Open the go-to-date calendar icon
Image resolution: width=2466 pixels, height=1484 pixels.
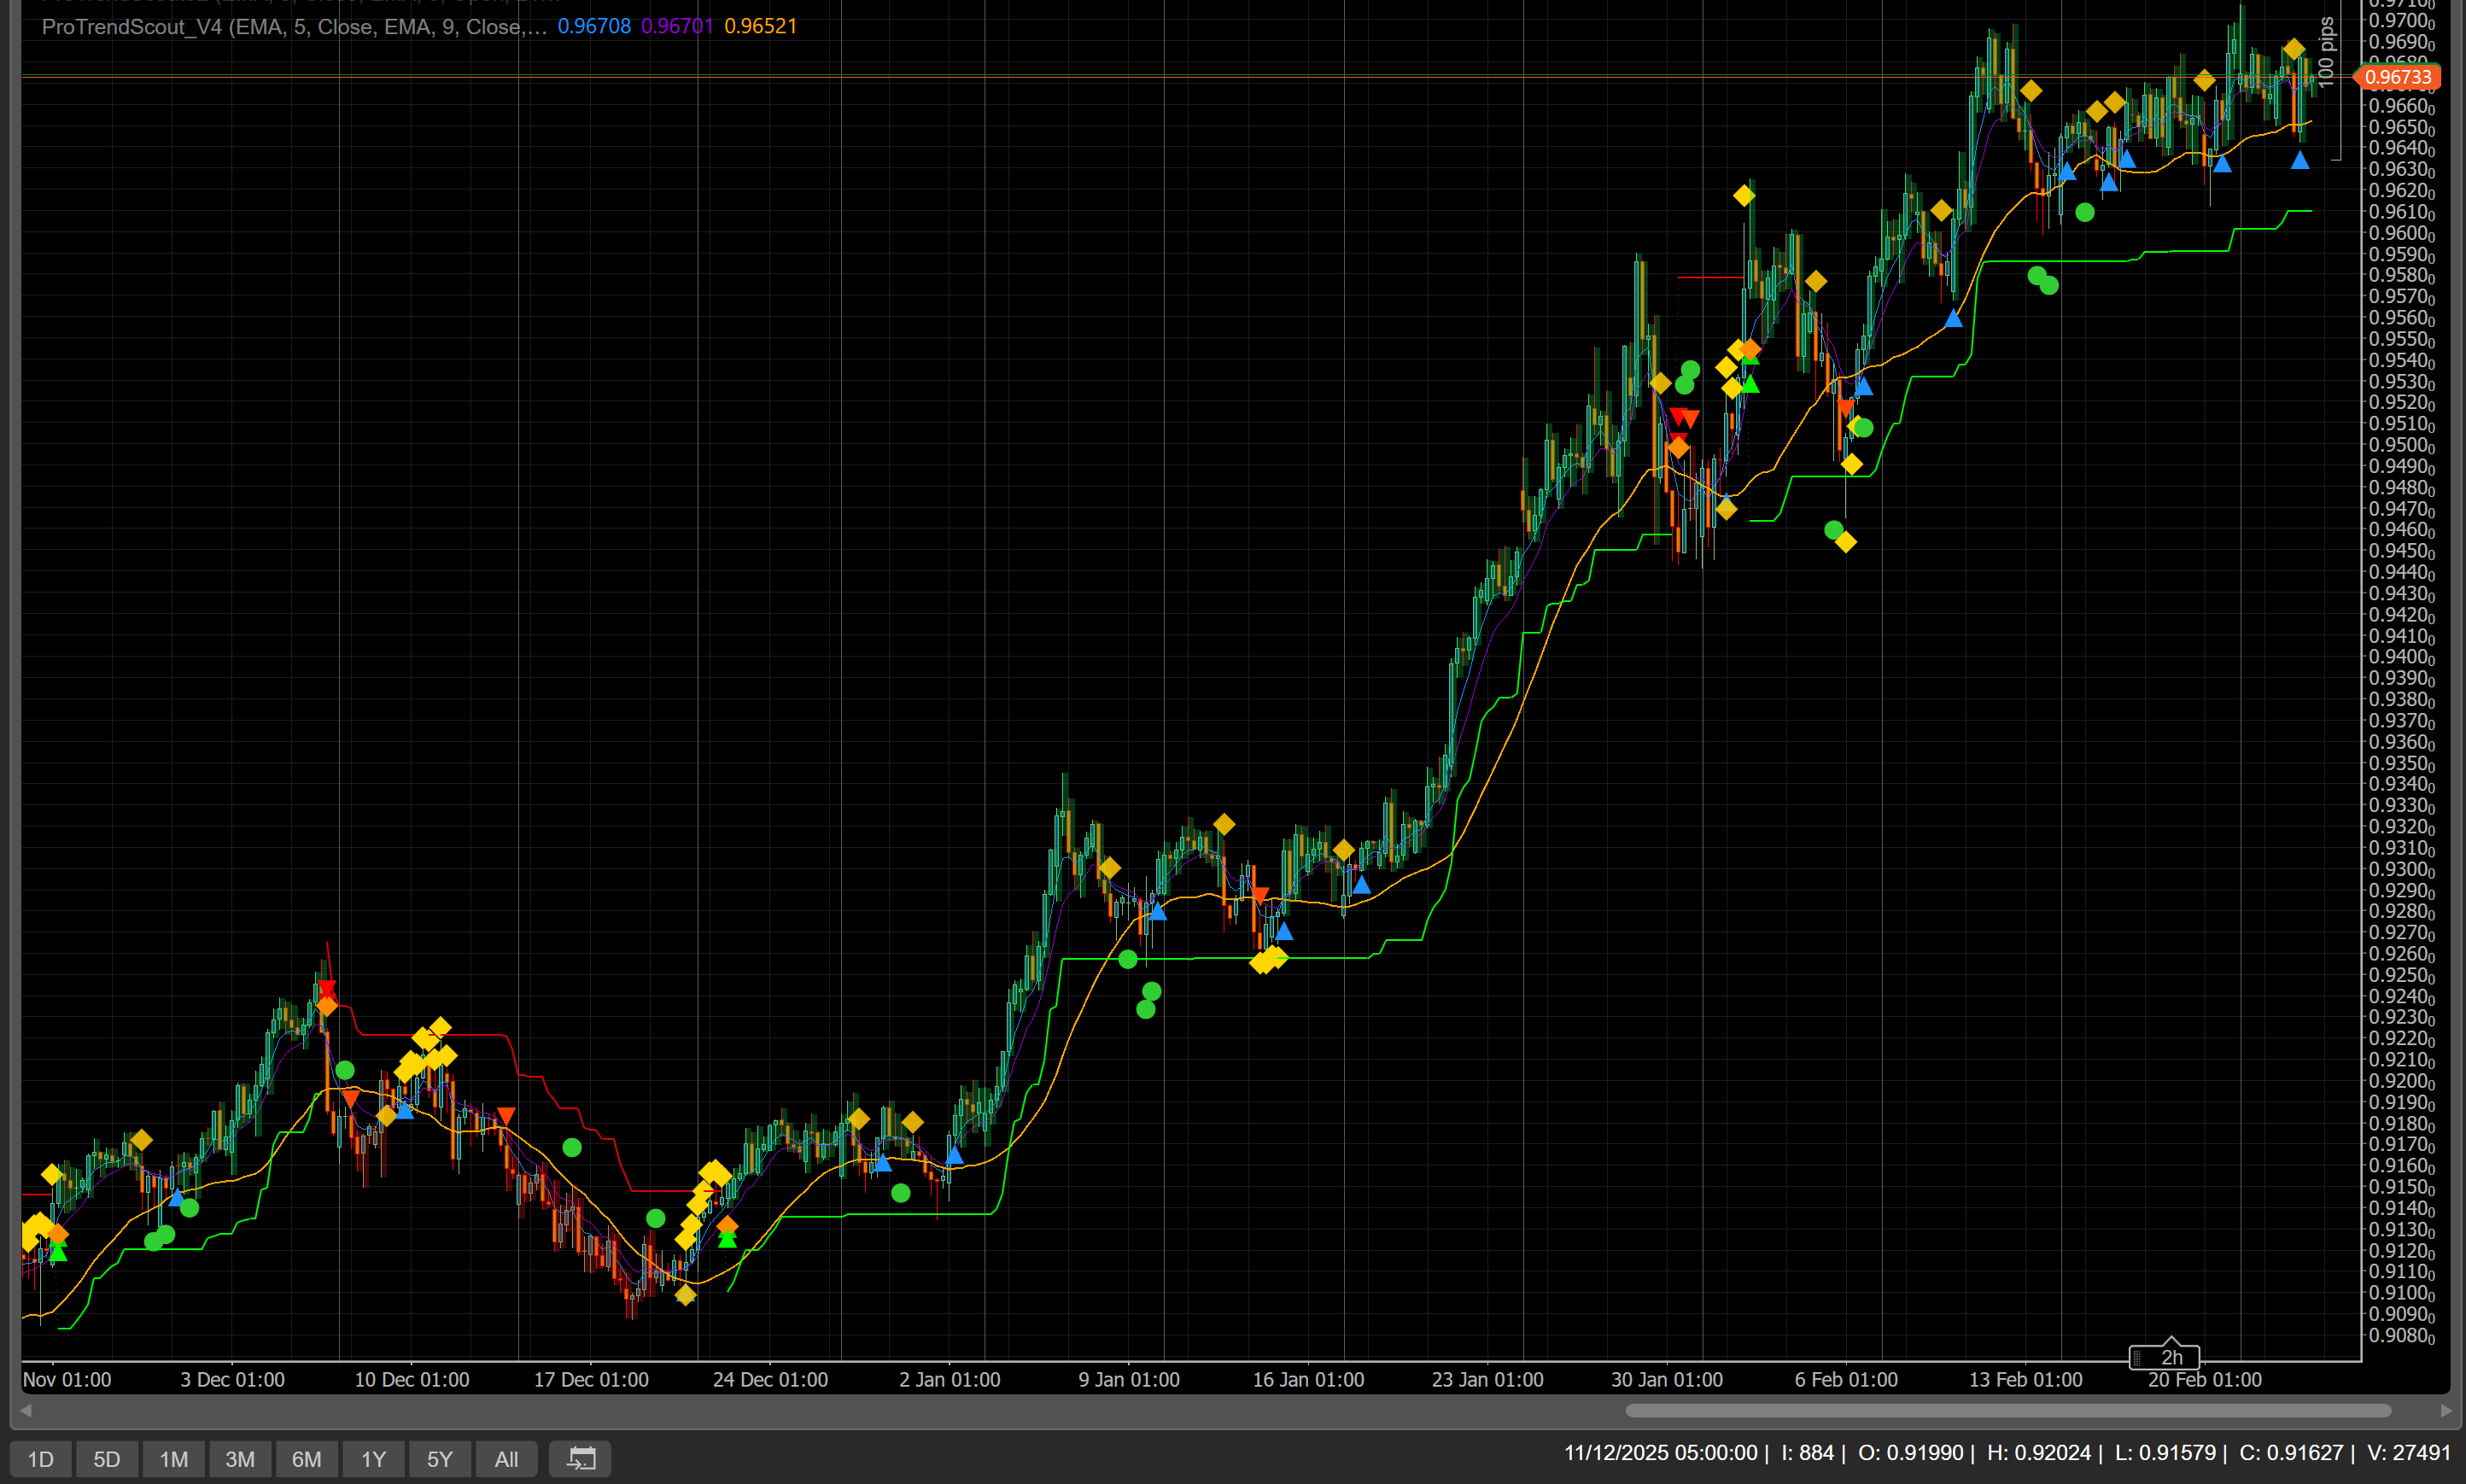coord(580,1458)
